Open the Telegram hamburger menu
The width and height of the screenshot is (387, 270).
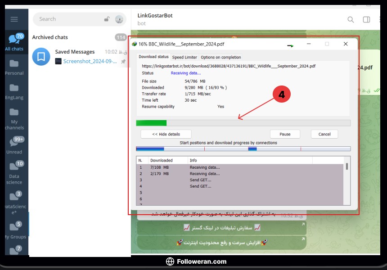coord(14,19)
